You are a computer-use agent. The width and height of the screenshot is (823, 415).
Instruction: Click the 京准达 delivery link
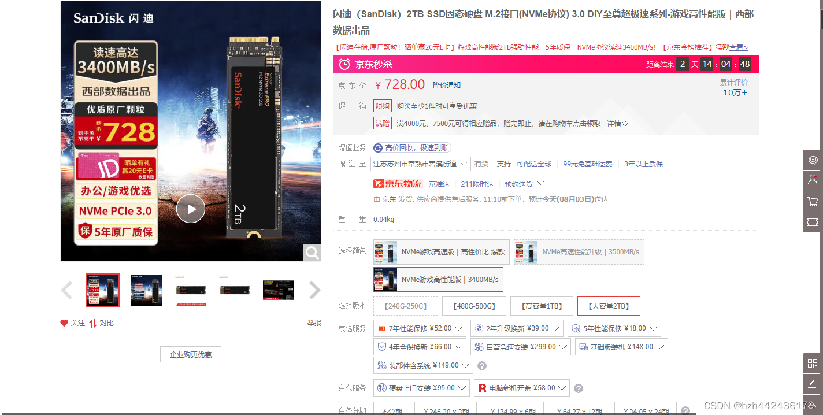tap(439, 184)
